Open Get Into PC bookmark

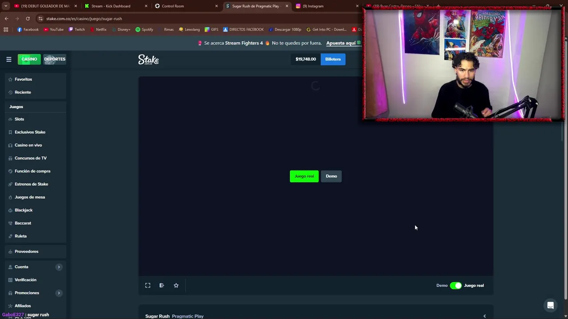tap(326, 29)
